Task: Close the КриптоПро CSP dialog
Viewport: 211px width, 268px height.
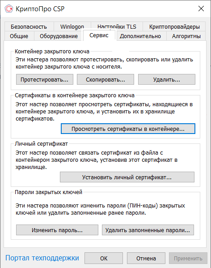Action: (x=201, y=9)
